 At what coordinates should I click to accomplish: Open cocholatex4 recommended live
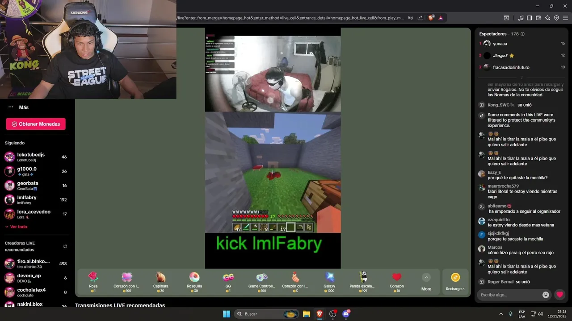tap(36, 292)
